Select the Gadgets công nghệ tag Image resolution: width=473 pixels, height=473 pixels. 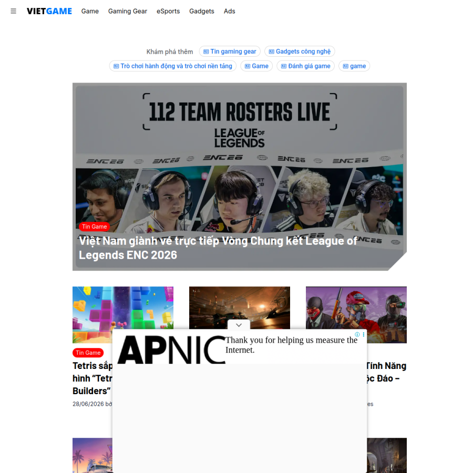pyautogui.click(x=300, y=52)
